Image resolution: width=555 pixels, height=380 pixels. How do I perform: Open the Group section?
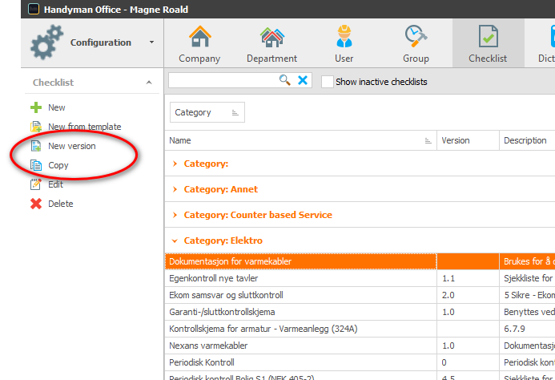[x=416, y=43]
